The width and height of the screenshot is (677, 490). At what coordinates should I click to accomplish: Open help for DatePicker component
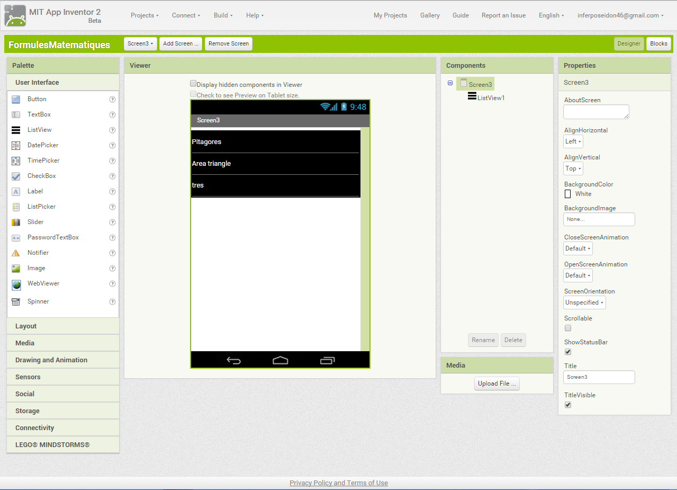click(x=112, y=146)
